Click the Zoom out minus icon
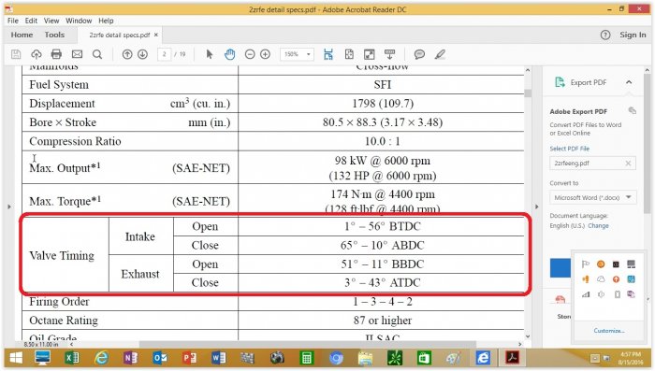Image resolution: width=655 pixels, height=371 pixels. coord(250,54)
